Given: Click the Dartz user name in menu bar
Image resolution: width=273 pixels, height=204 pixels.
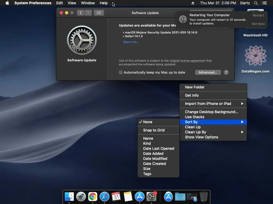Looking at the screenshot, I should [x=245, y=3].
